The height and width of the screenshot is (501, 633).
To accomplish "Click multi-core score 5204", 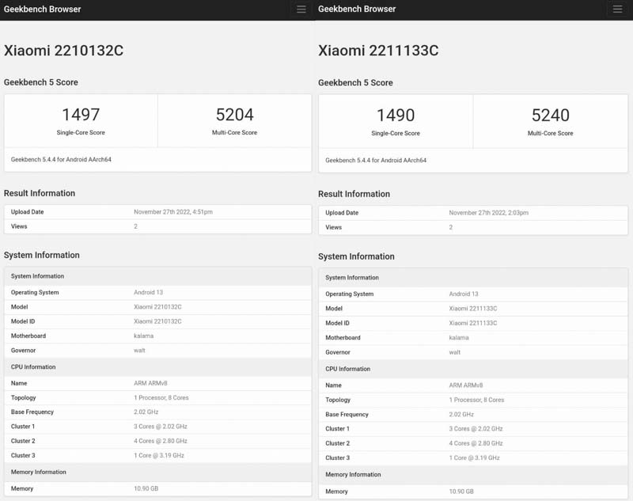I will 234,115.
